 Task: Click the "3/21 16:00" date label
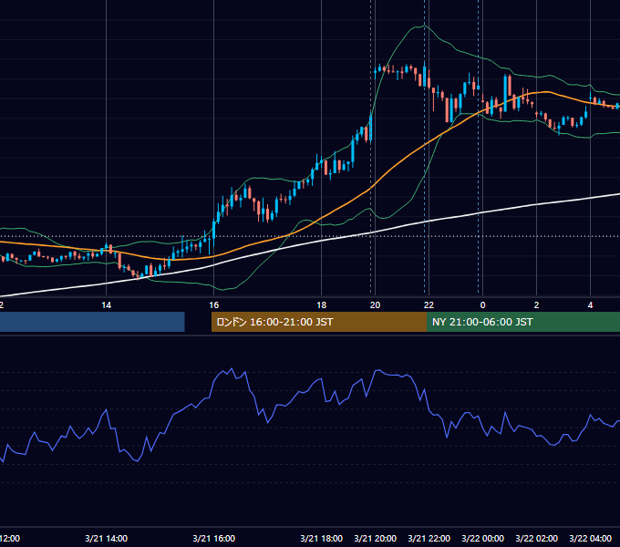coord(214,538)
